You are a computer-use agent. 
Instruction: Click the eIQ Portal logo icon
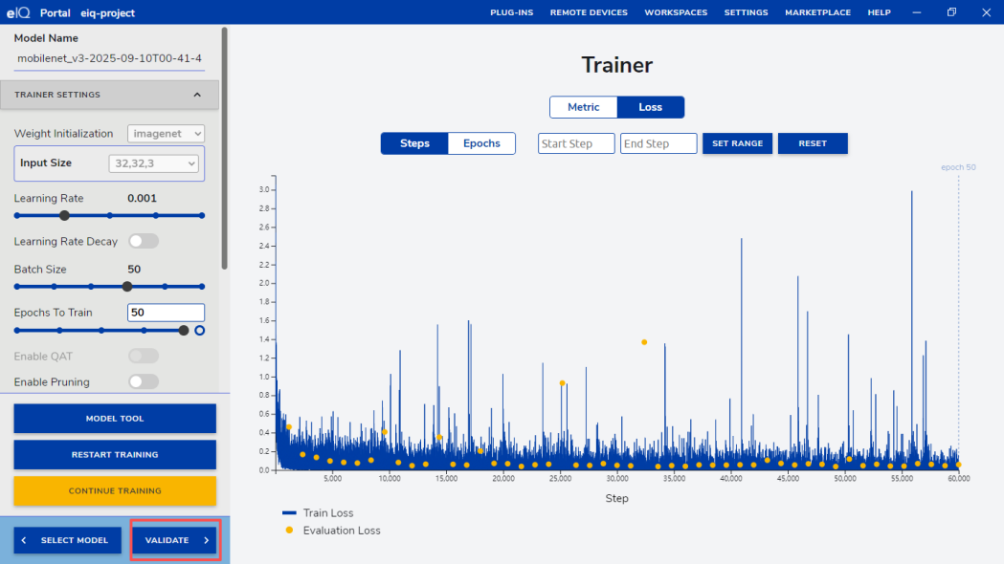click(x=18, y=12)
